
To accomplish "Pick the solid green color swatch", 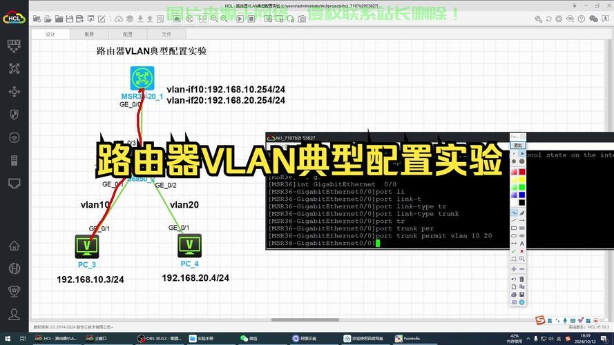I will coord(521,188).
